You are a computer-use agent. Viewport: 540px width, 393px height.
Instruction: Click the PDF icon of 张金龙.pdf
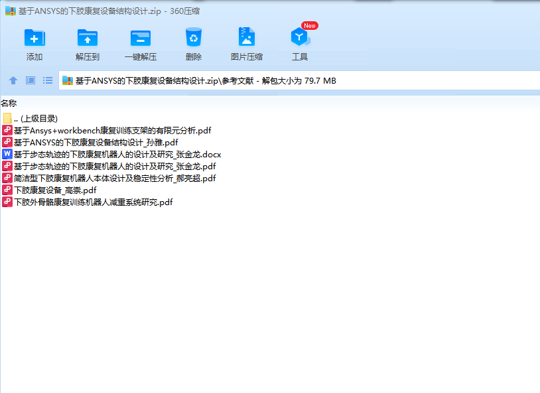click(7, 166)
